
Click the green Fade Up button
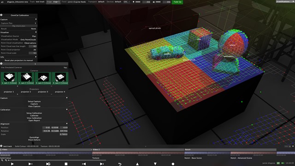(177, 2)
